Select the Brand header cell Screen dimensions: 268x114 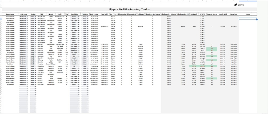click(x=51, y=14)
